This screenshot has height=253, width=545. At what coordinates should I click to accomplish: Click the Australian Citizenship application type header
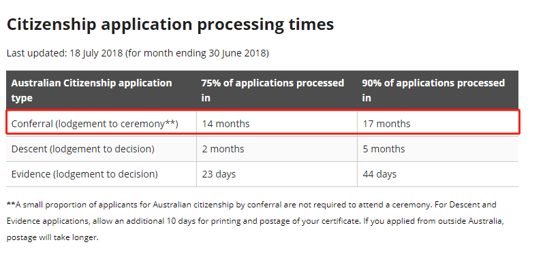(x=101, y=90)
